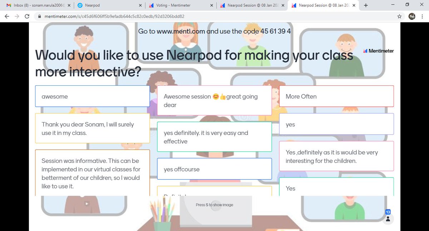Restore down the Chrome window
This screenshot has width=429, height=231.
[407, 5]
